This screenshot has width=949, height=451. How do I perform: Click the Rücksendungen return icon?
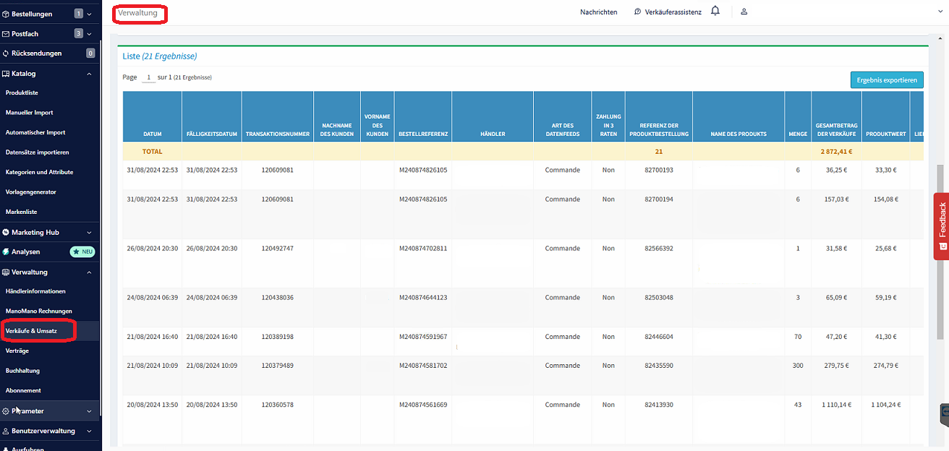pos(6,53)
